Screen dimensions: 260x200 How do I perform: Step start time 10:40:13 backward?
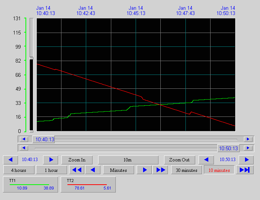(10, 160)
